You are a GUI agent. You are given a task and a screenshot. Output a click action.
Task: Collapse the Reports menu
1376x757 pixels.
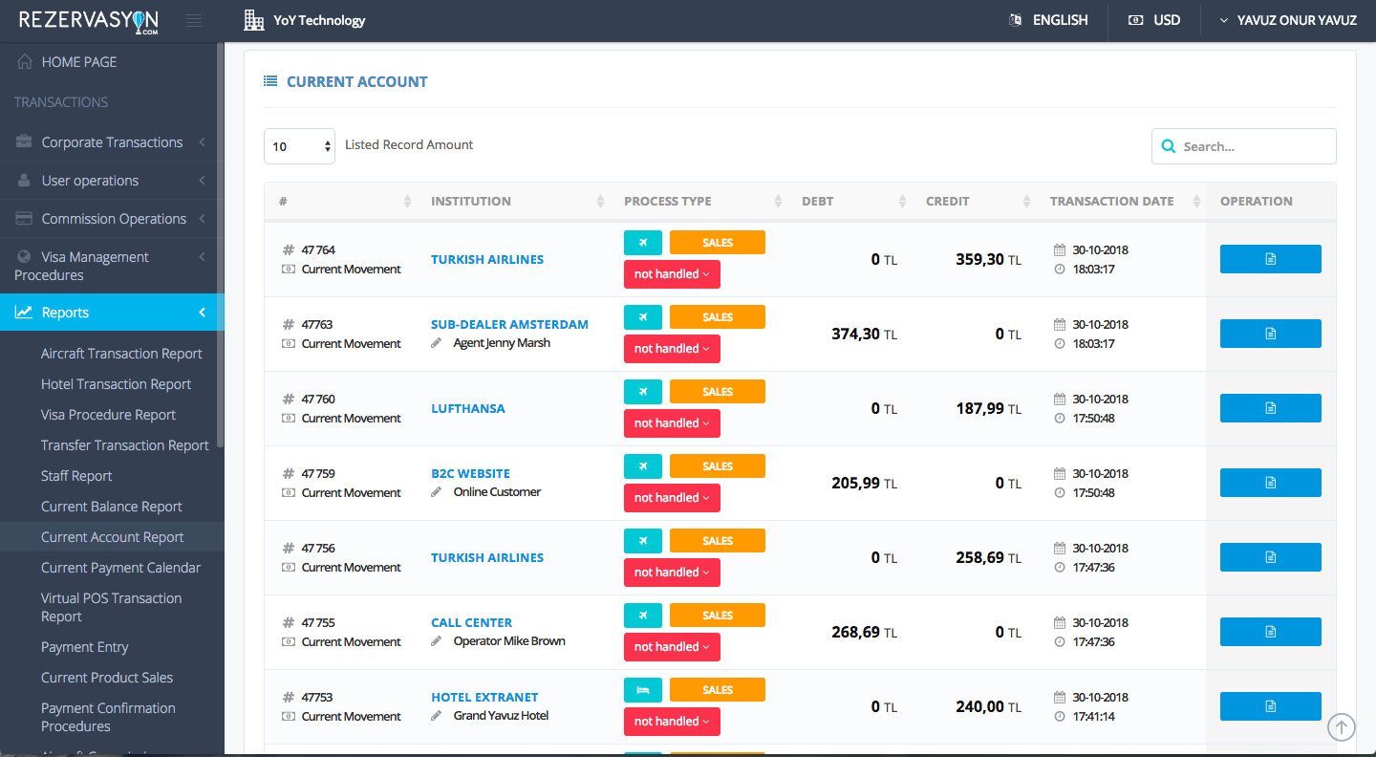[x=112, y=313]
